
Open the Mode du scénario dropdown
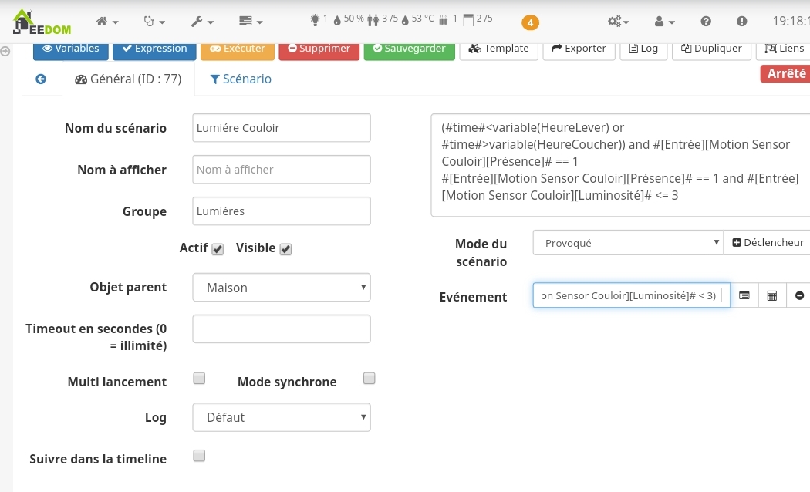pyautogui.click(x=628, y=242)
